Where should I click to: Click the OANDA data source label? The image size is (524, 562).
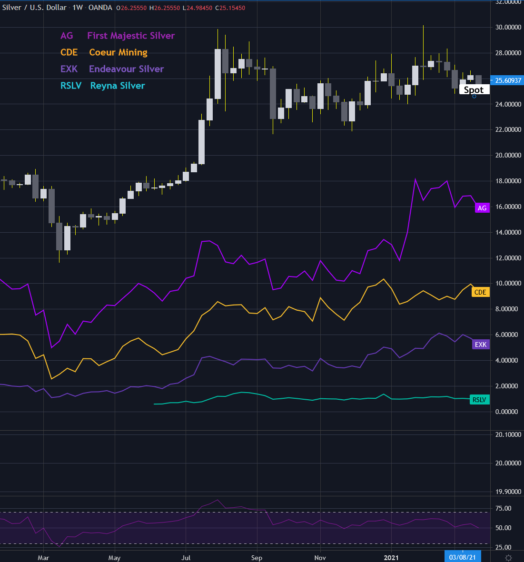pyautogui.click(x=100, y=8)
